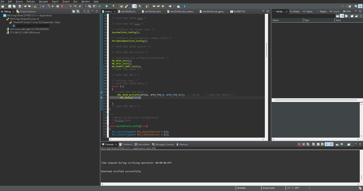Toggle the highlighted Mark Occurrences toolbar button
Image resolution: width=363 pixels, height=191 pixels.
click(134, 6)
